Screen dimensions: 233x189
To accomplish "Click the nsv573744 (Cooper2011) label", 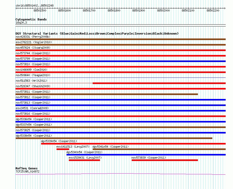I will coord(33,53).
